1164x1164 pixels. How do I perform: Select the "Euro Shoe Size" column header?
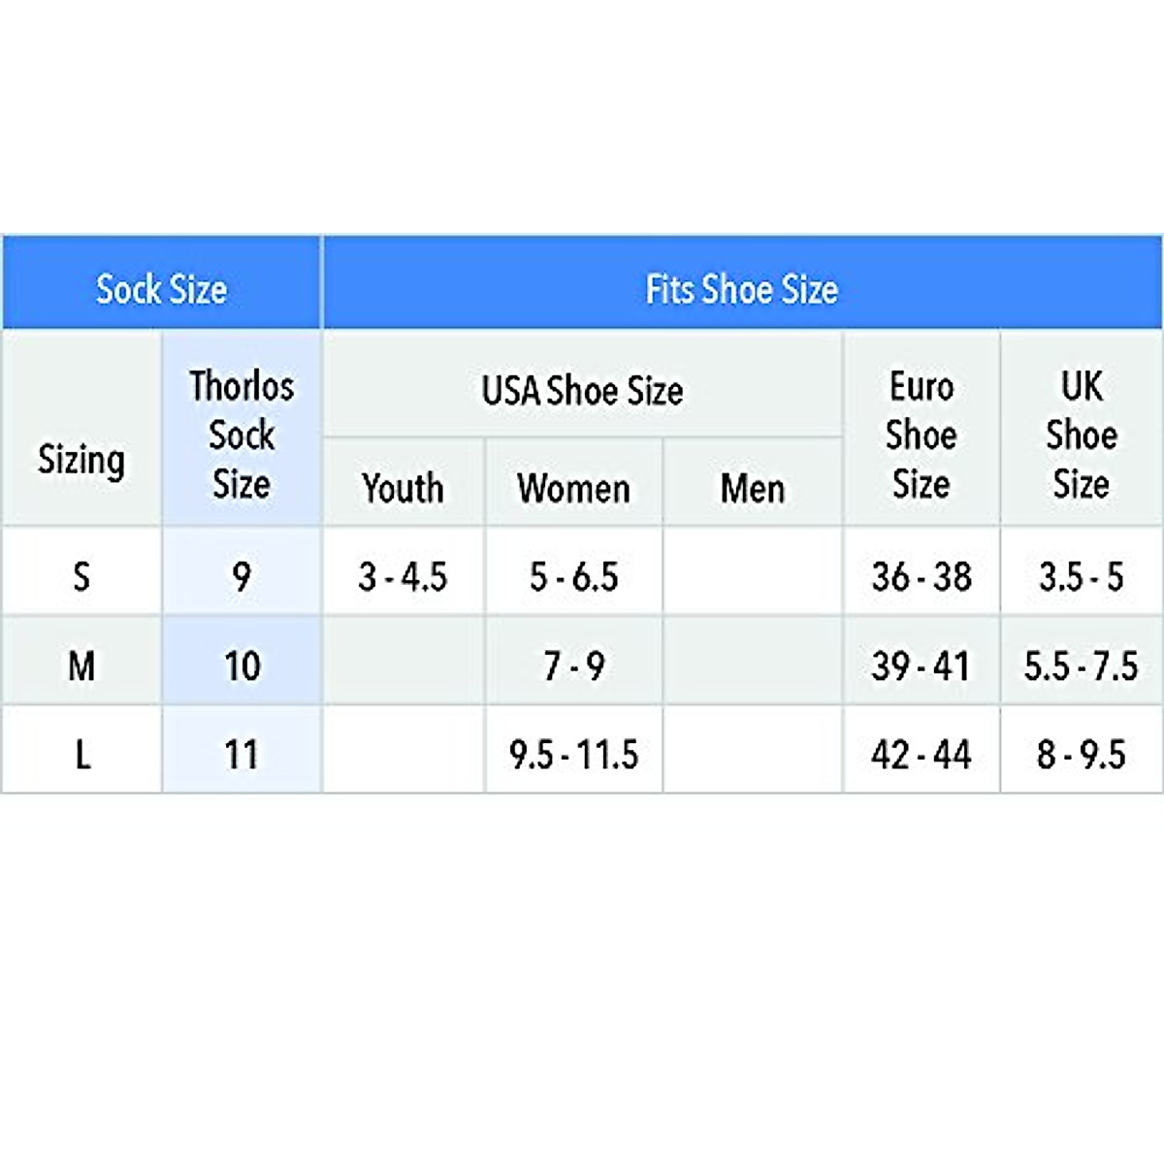pos(921,434)
